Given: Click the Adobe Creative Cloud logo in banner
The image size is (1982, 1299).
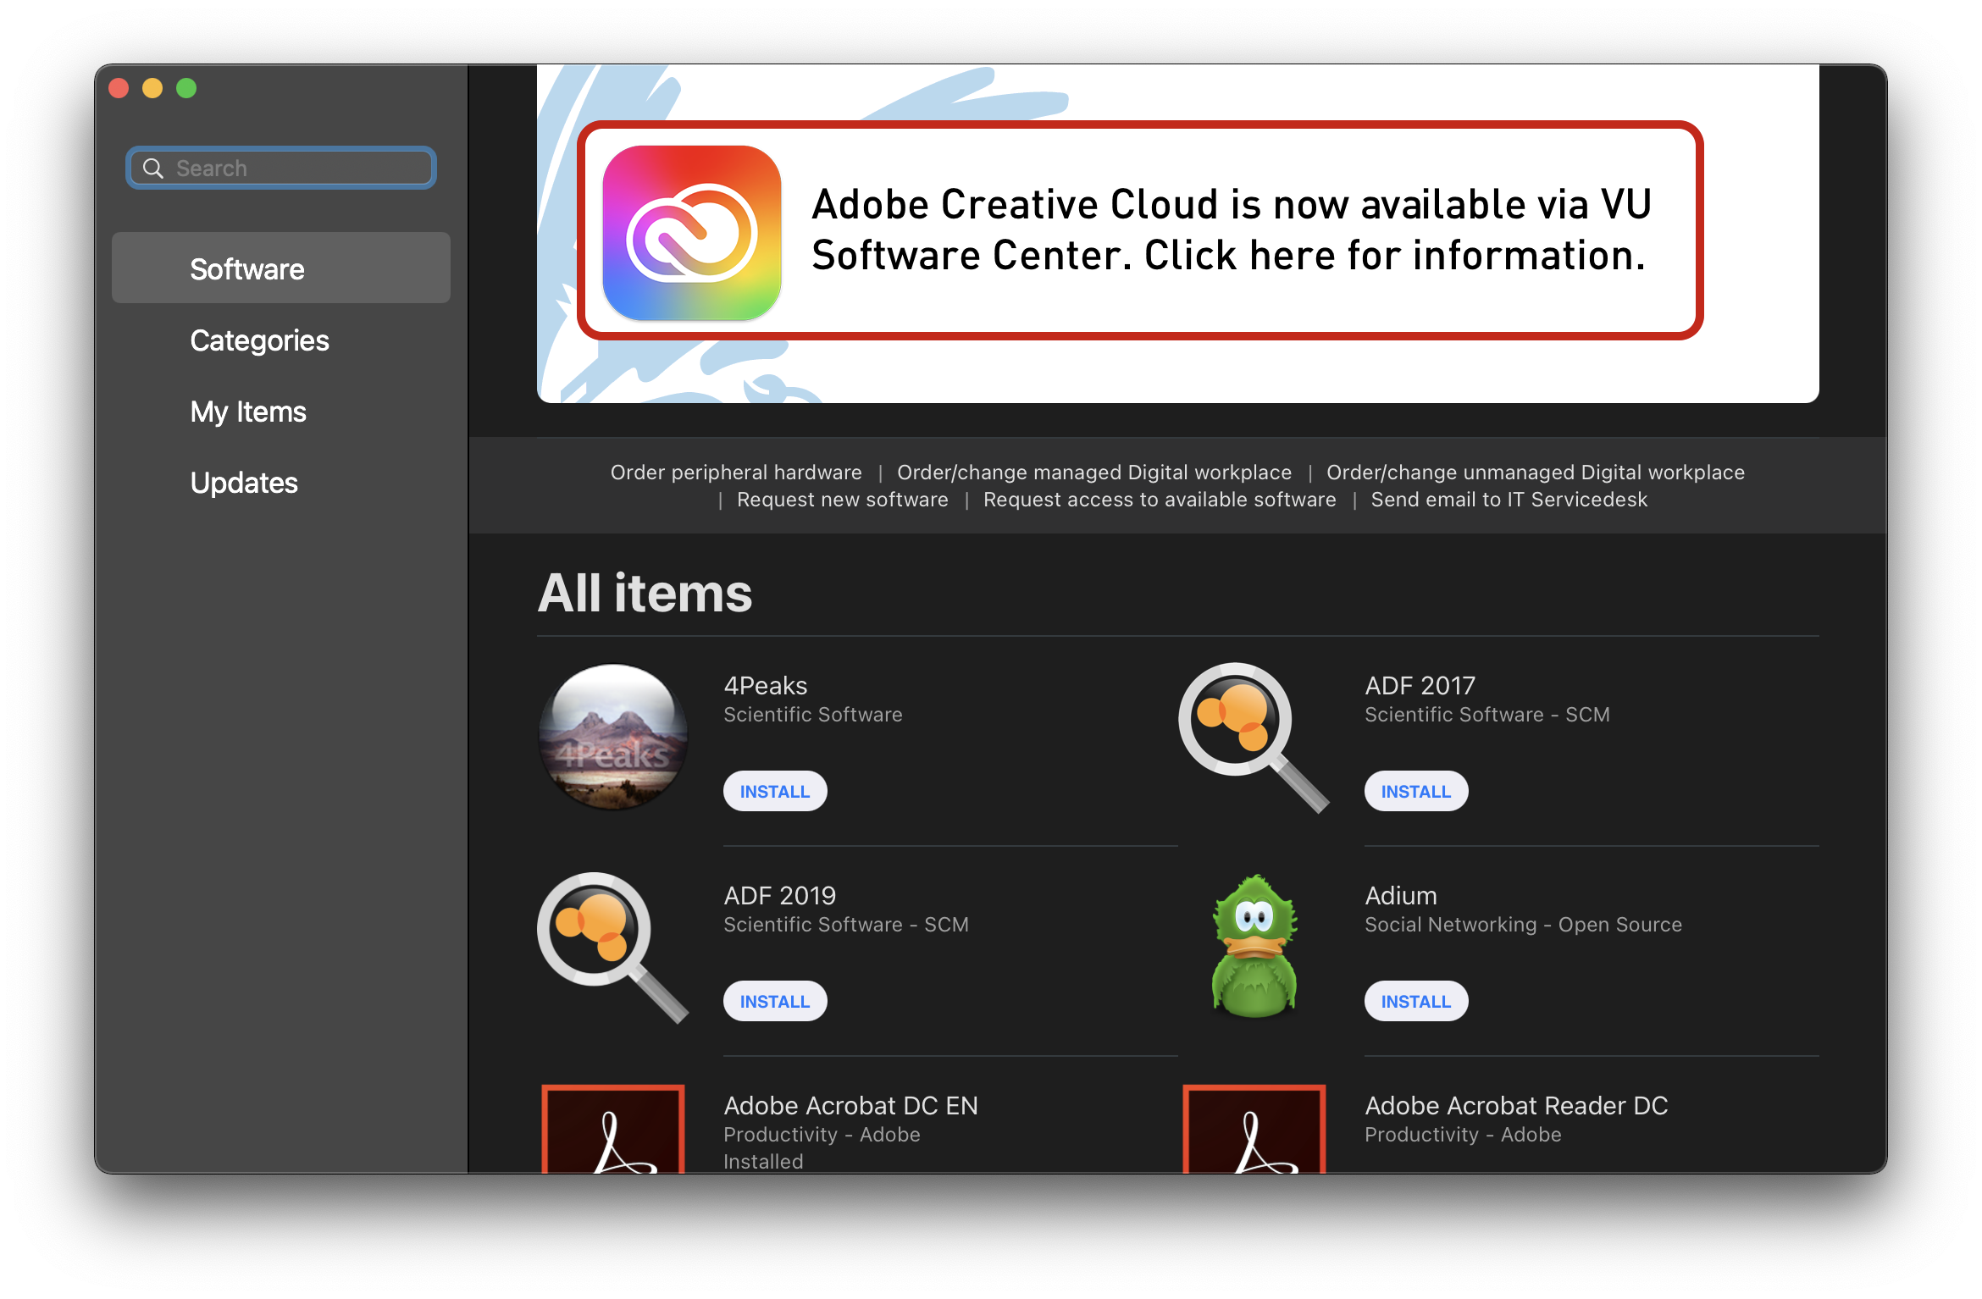Looking at the screenshot, I should pos(691,233).
